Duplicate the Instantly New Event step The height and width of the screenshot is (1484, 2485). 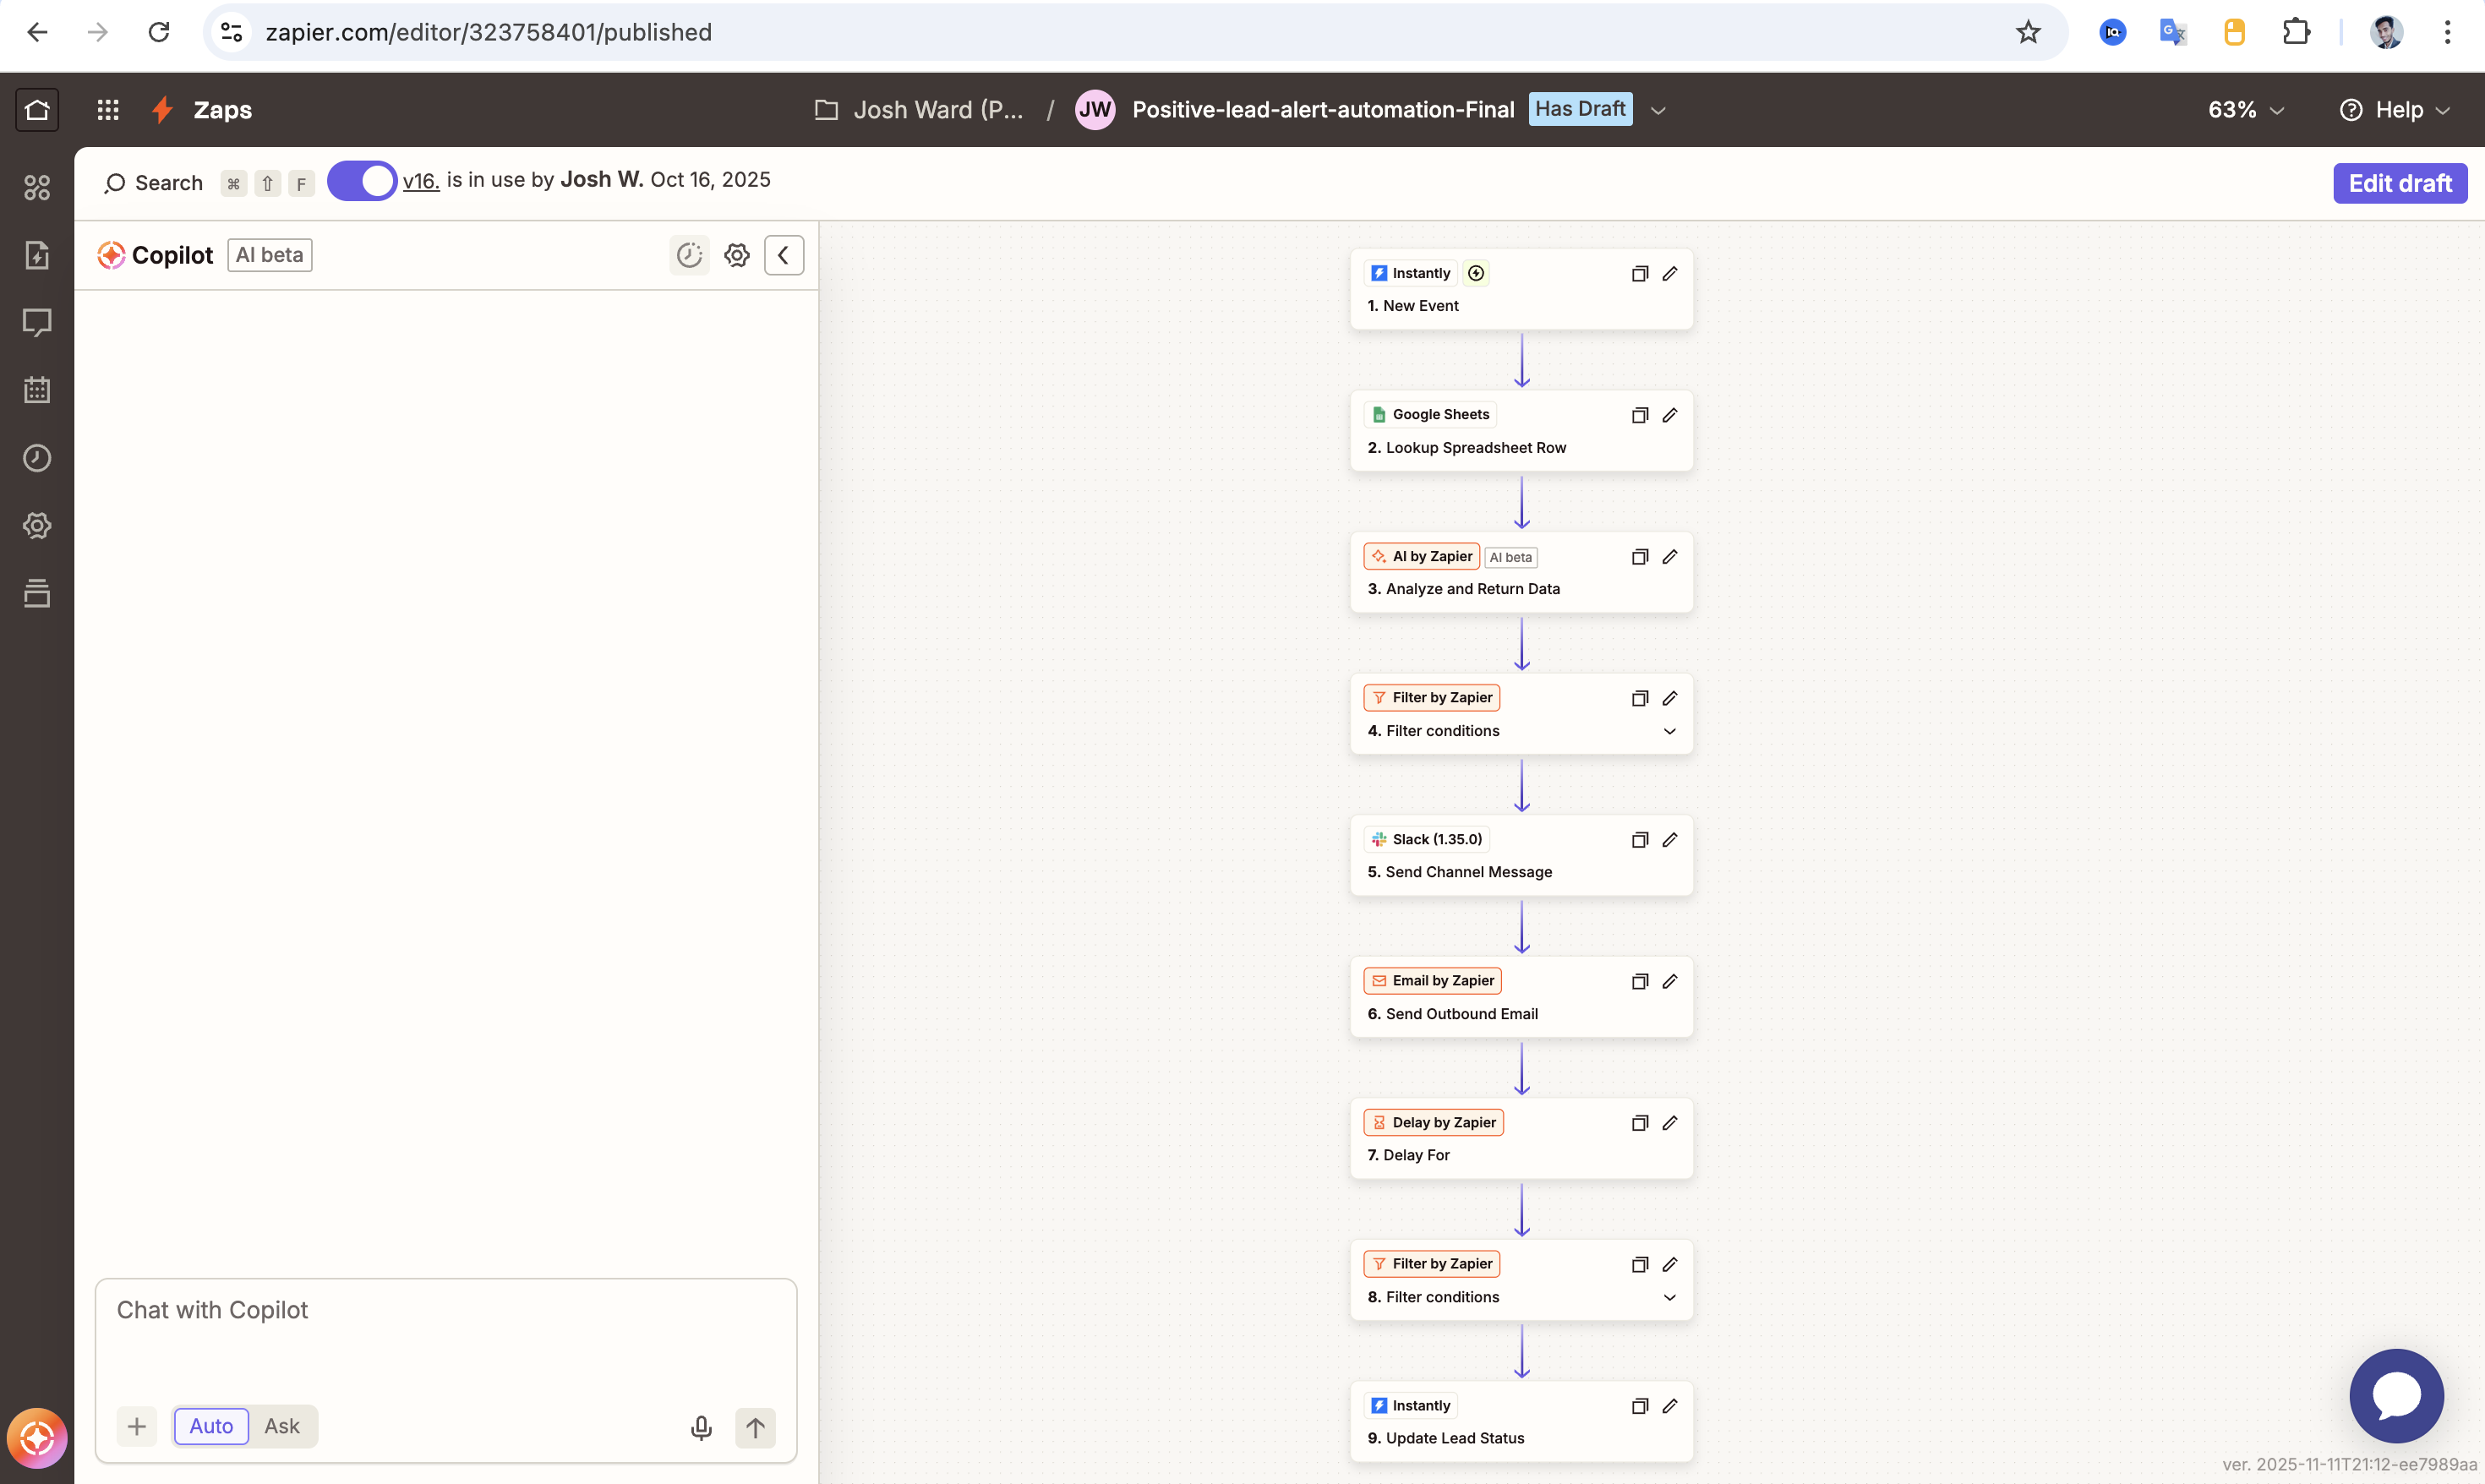pos(1640,273)
